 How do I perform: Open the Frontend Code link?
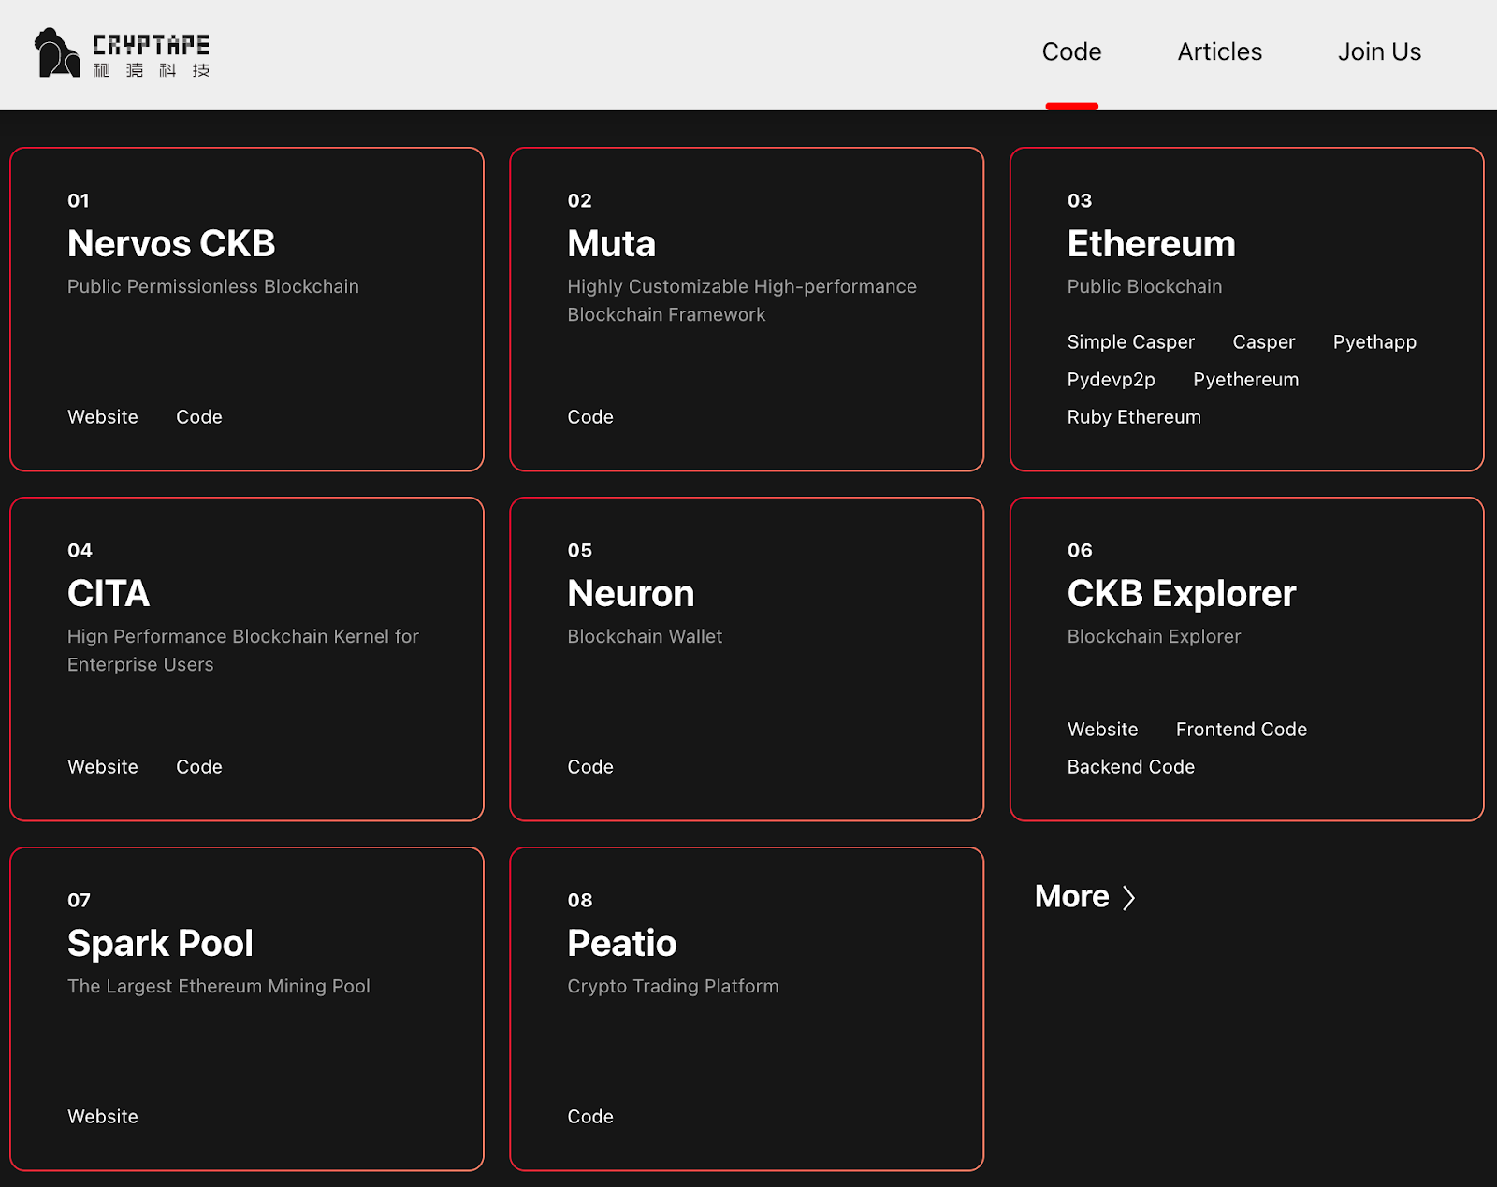click(1242, 730)
